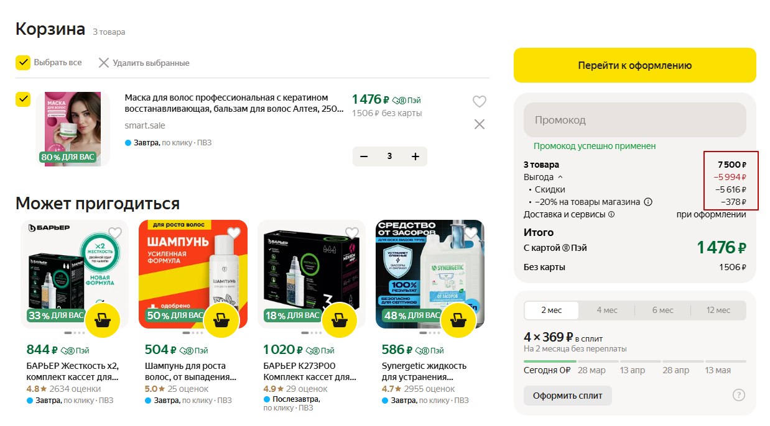Collapse the Выгода breakdown chevron
This screenshot has width=770, height=426.
pyautogui.click(x=559, y=177)
